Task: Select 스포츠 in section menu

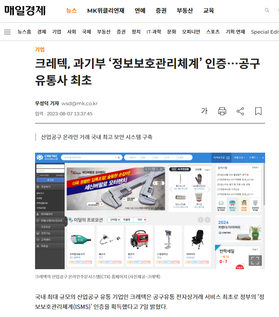Action: click(x=213, y=32)
